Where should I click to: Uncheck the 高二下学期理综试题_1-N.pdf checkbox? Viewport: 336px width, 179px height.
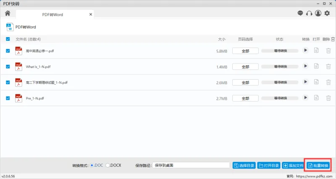click(x=8, y=83)
